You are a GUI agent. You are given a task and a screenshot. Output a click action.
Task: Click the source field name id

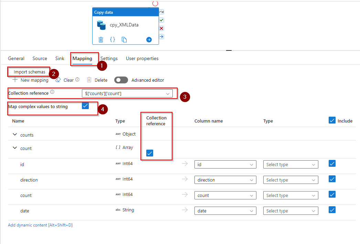[22, 164]
